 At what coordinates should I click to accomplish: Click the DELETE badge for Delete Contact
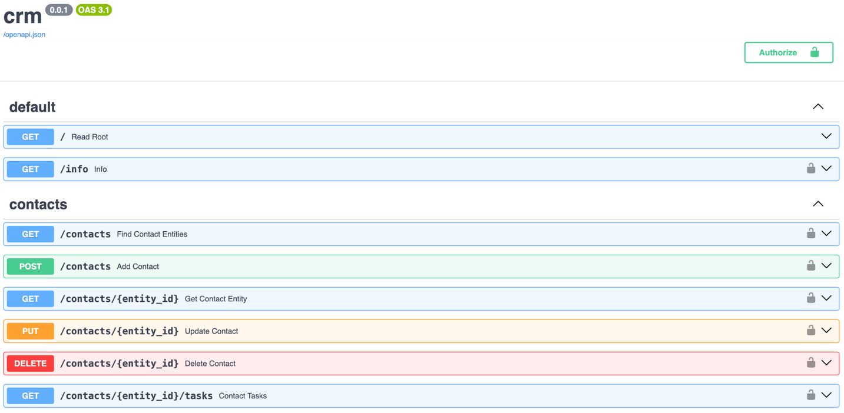pyautogui.click(x=31, y=363)
